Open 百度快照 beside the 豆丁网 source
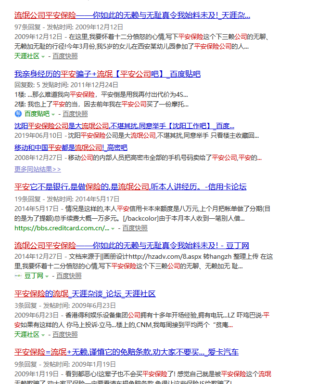The width and height of the screenshot is (317, 384). pos(69,276)
